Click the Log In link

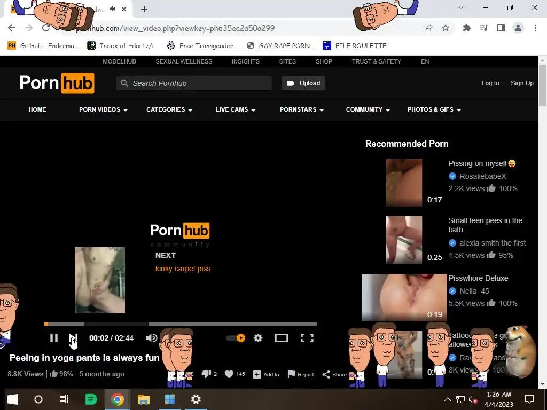pyautogui.click(x=490, y=83)
